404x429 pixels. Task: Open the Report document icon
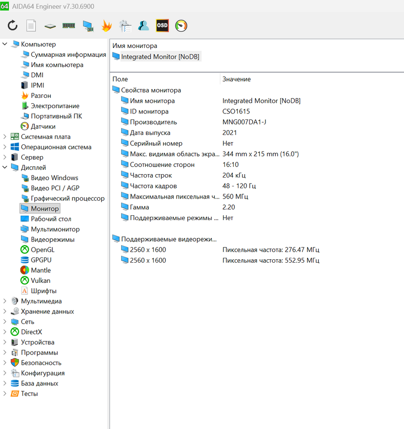tap(31, 26)
